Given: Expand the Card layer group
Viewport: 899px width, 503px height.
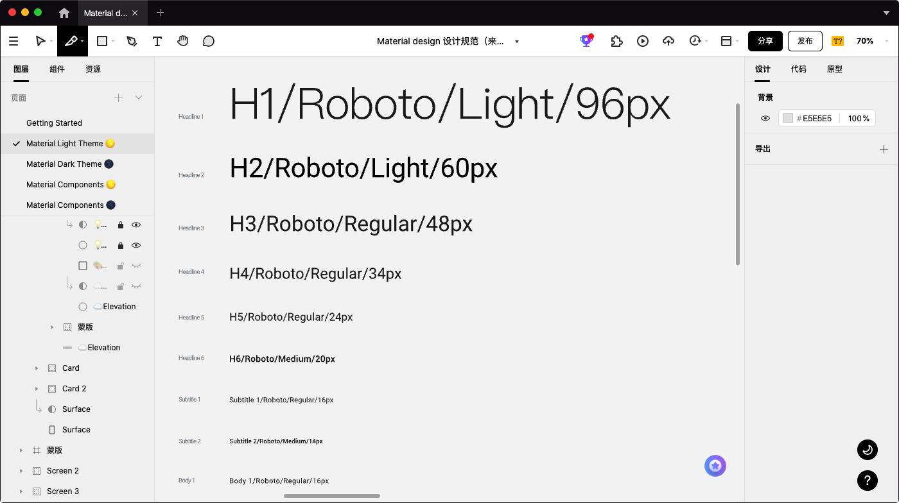Looking at the screenshot, I should (37, 368).
